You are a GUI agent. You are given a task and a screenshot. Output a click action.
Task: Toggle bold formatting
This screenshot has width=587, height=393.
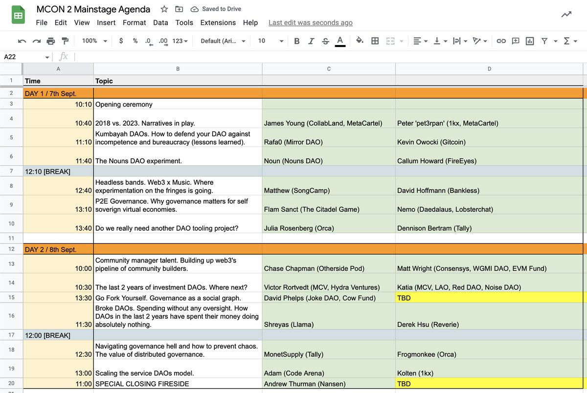click(x=297, y=41)
